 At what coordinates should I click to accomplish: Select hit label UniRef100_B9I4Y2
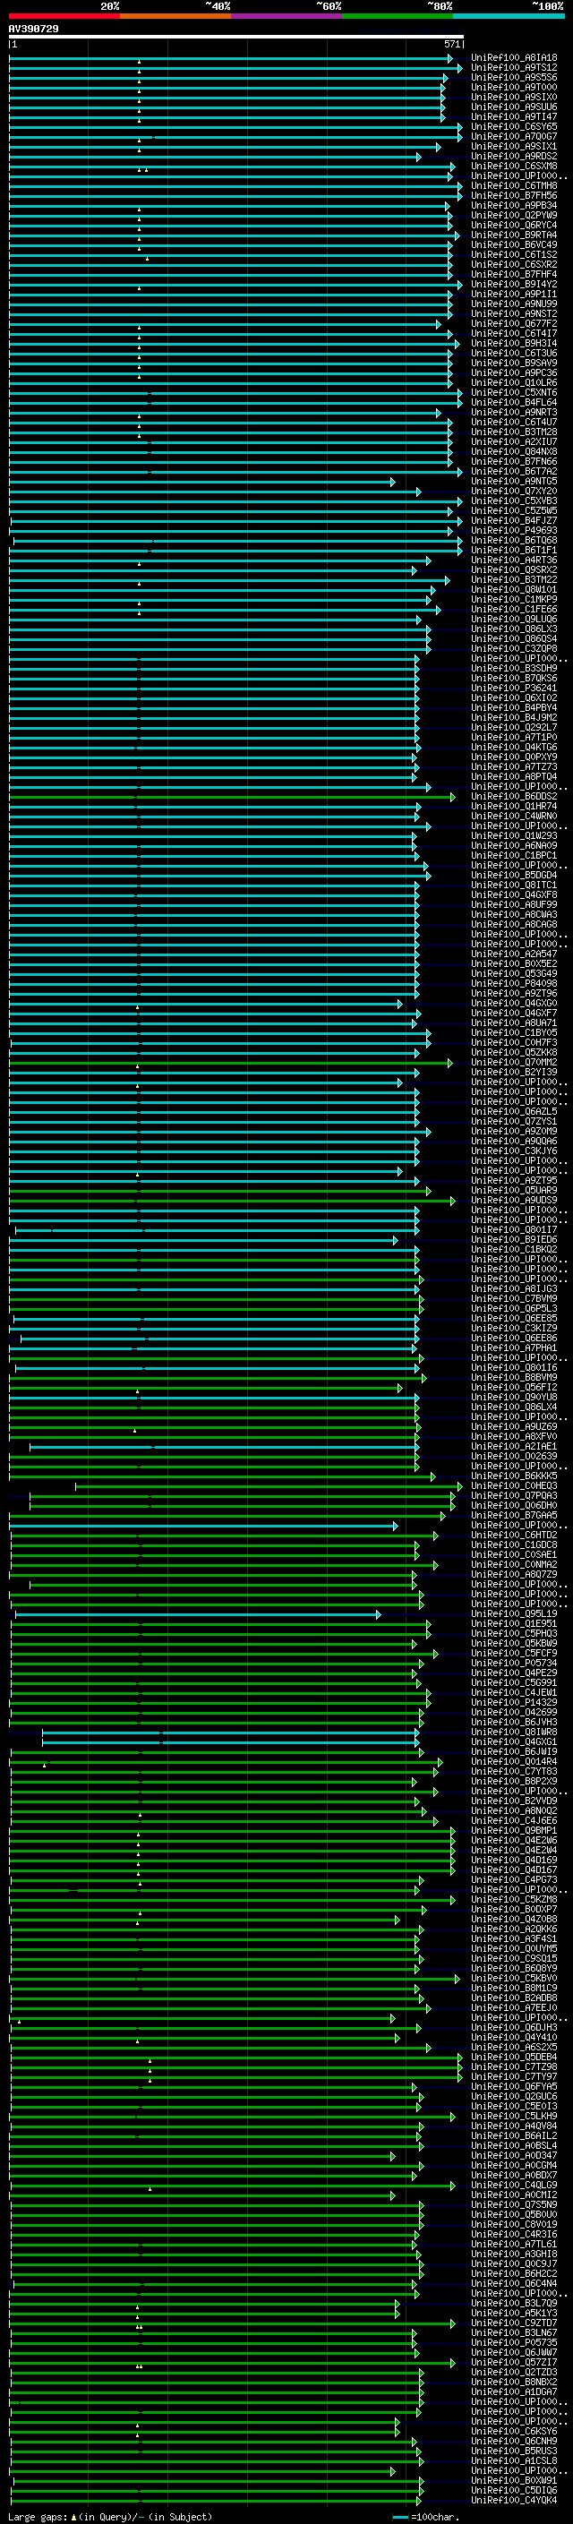pos(514,284)
